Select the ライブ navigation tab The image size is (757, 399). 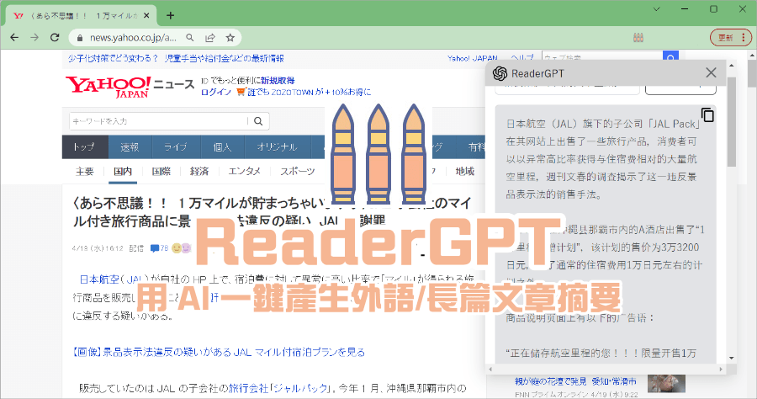coord(175,146)
